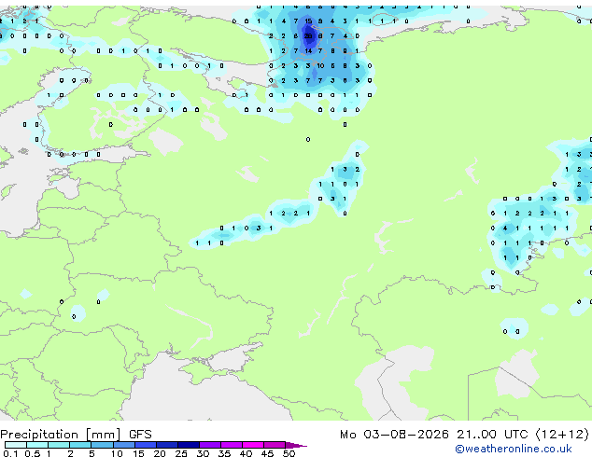The height and width of the screenshot is (457, 592).
Task: Click the "50" legend scale label
Action: tap(289, 453)
